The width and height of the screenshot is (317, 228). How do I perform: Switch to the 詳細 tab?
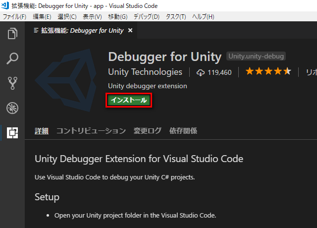pyautogui.click(x=42, y=131)
